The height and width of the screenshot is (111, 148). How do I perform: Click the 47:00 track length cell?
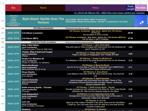(130, 38)
